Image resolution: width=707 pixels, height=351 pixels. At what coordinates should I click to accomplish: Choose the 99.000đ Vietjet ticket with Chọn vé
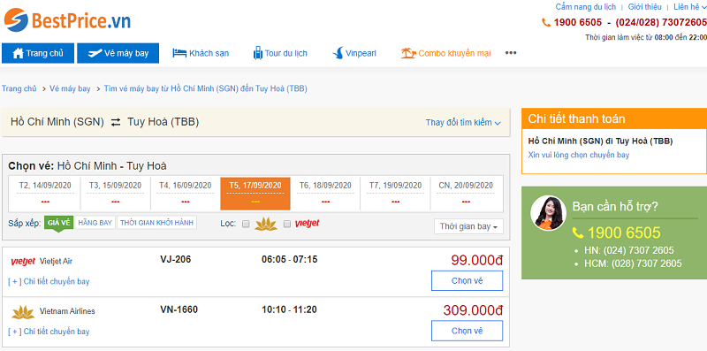click(x=467, y=280)
